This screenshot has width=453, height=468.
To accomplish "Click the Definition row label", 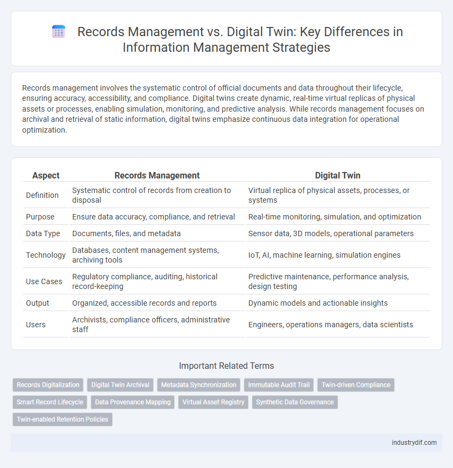I will (x=42, y=195).
